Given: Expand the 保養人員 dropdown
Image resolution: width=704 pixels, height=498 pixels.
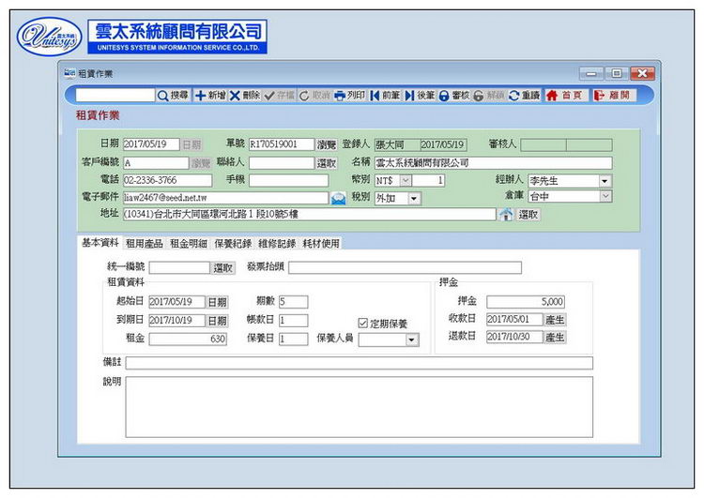Looking at the screenshot, I should point(412,340).
